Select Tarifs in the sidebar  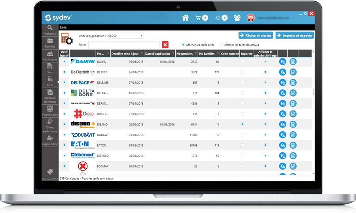tap(50, 82)
